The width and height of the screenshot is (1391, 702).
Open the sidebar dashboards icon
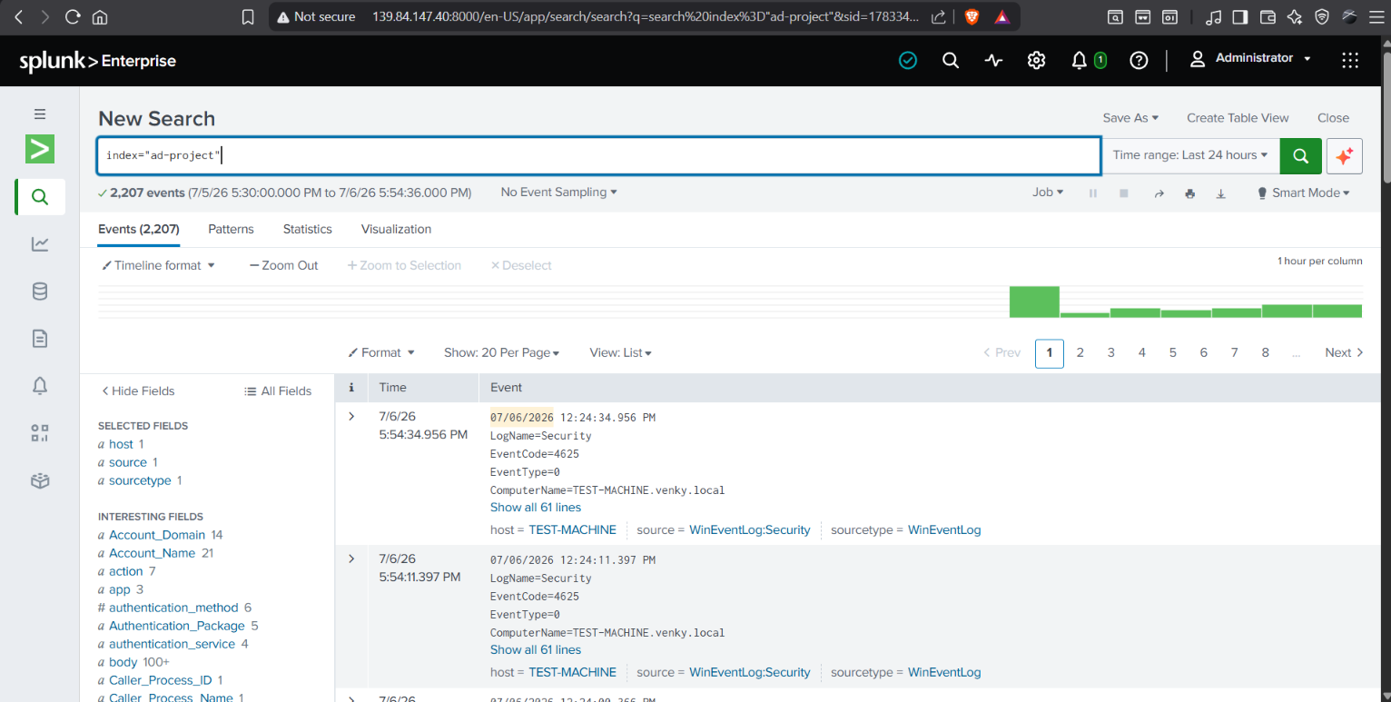click(40, 433)
